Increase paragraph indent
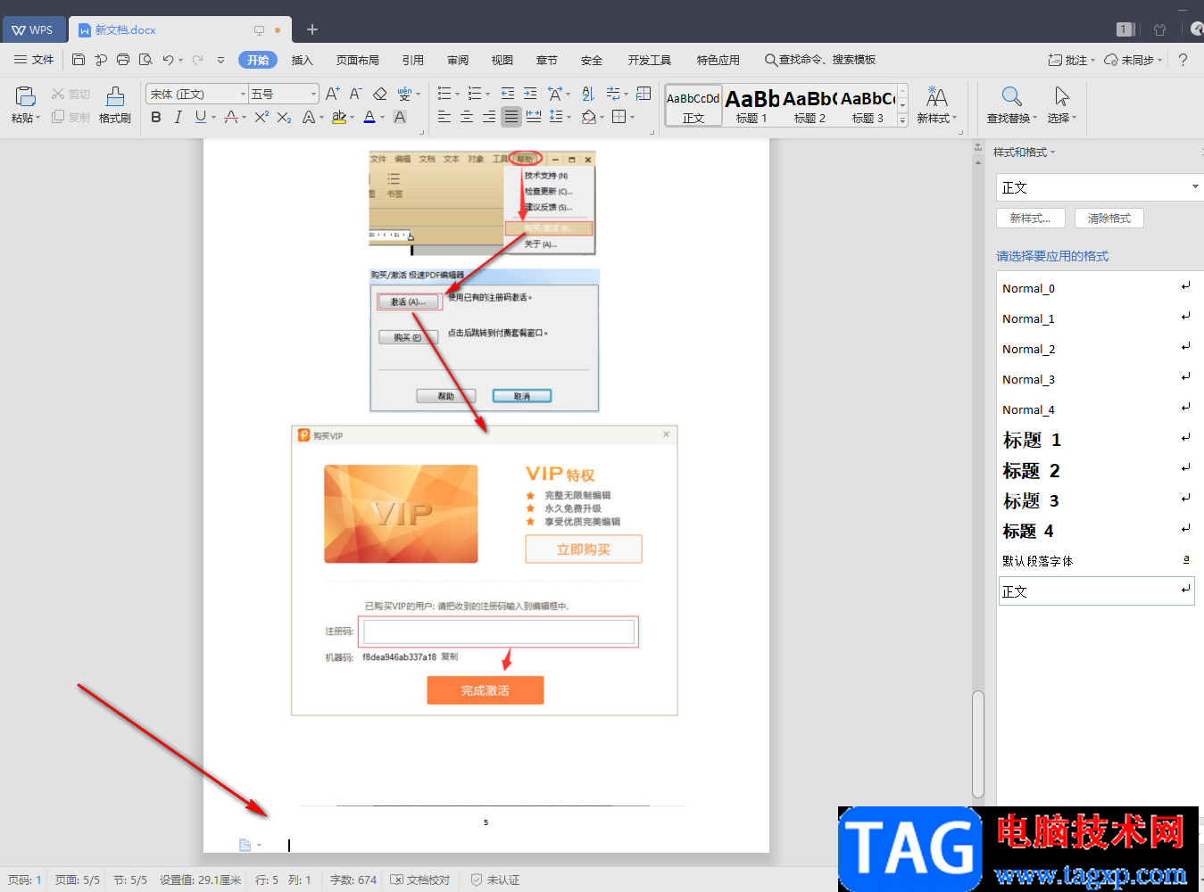The image size is (1204, 892). (530, 94)
